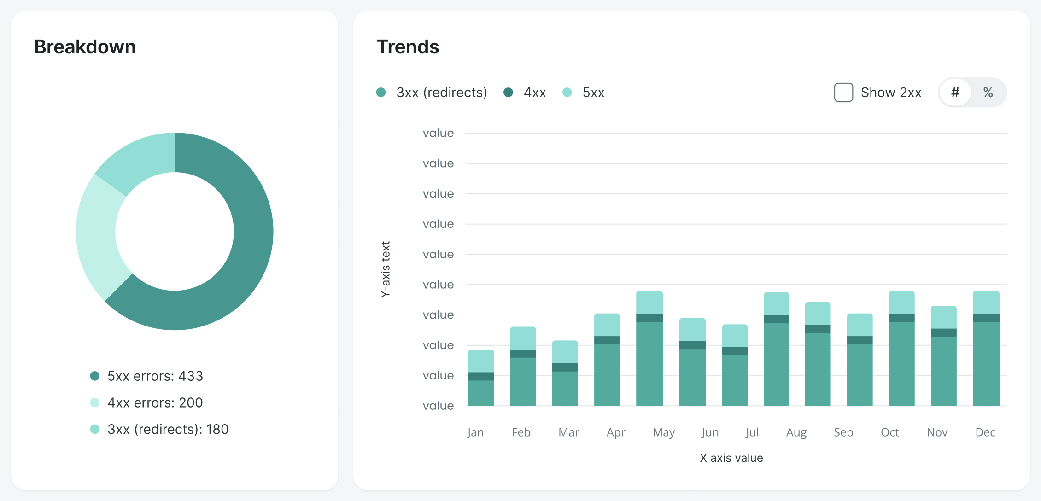Click the 3xx (redirects) legend label in Trends
Viewport: 1041px width, 501px height.
click(441, 93)
